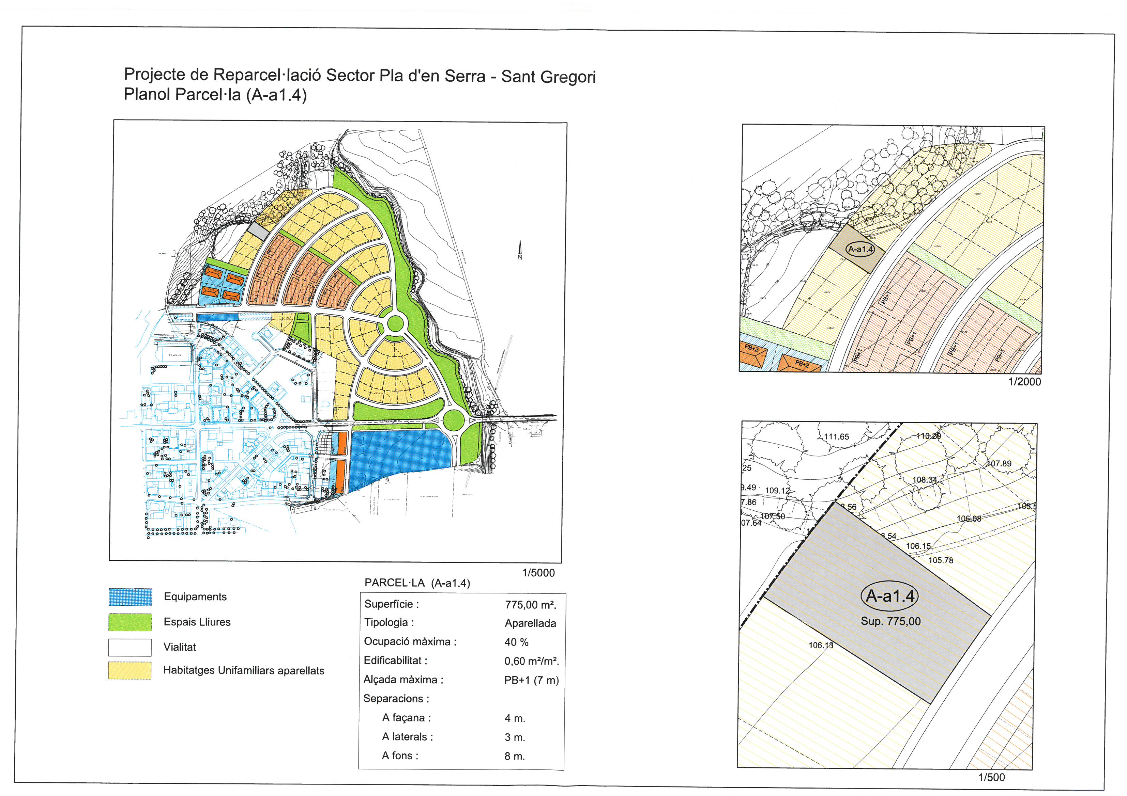Click the 'A laterals :' row label
The image size is (1127, 796).
408,737
